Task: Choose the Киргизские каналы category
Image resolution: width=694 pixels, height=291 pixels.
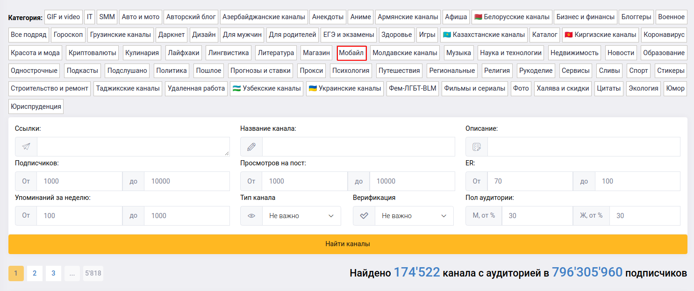Action: coord(601,35)
